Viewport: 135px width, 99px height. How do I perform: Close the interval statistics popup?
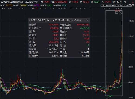coord(87,20)
